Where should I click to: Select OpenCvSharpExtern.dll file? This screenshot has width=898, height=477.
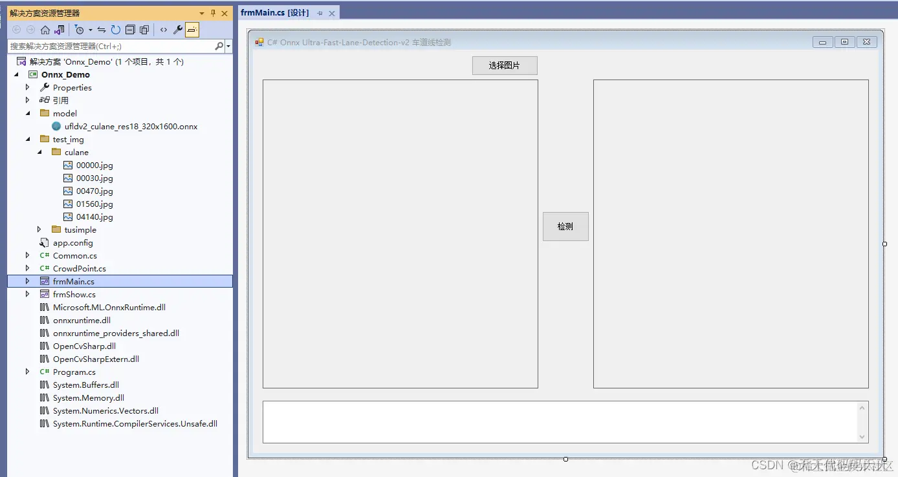point(96,359)
